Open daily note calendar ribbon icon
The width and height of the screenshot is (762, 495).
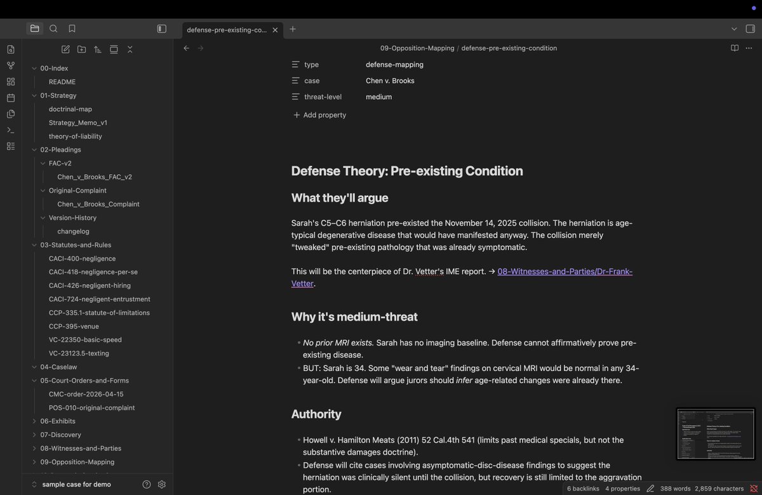[10, 98]
